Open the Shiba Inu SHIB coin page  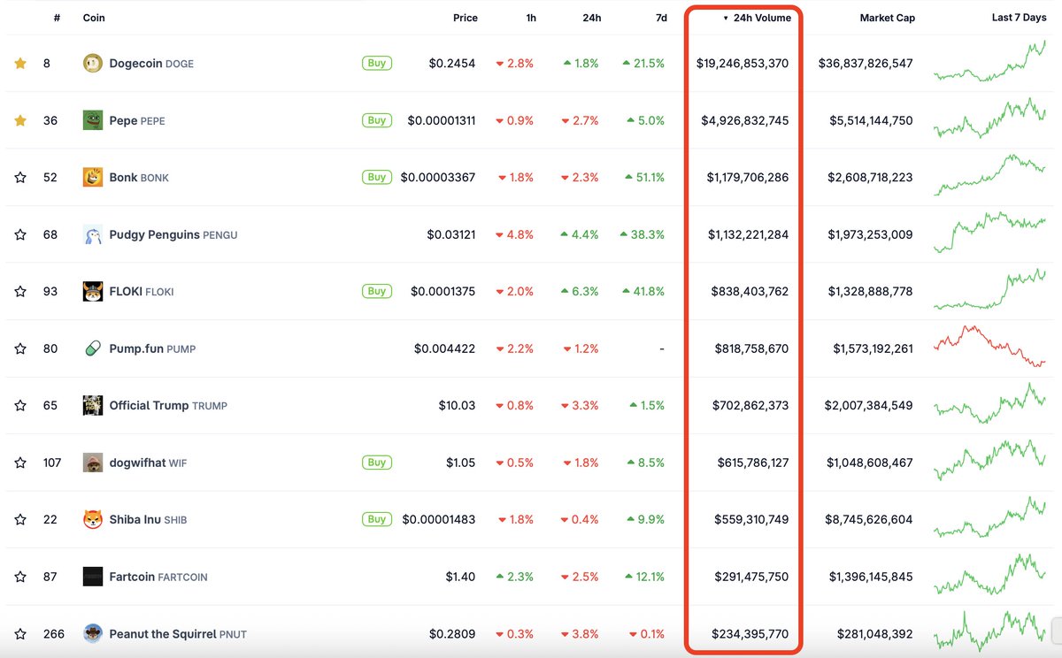click(148, 519)
